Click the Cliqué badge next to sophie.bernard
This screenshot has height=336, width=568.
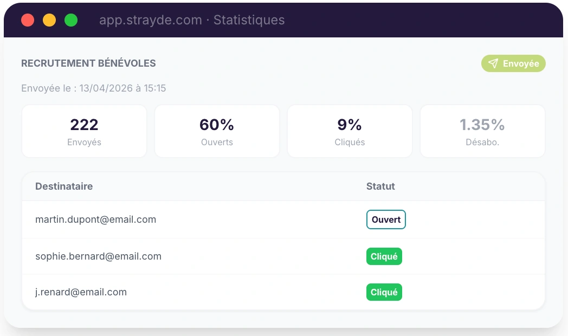pos(384,256)
